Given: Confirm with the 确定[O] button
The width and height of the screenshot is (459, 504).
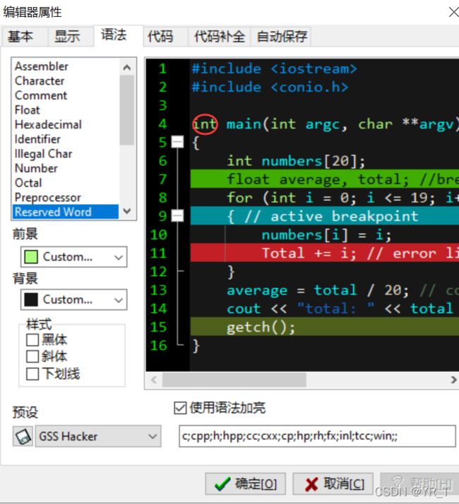Looking at the screenshot, I should (x=246, y=484).
